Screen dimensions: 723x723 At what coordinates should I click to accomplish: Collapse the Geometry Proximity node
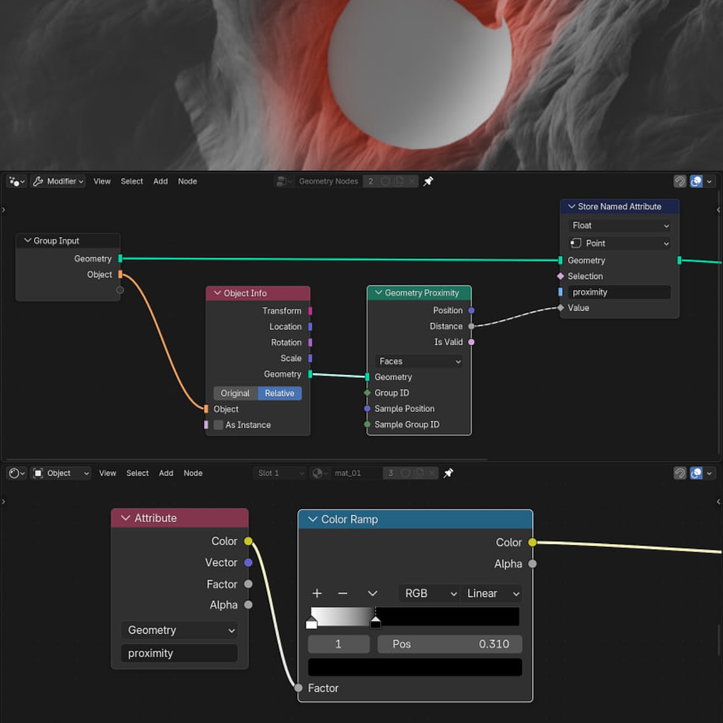coord(378,293)
